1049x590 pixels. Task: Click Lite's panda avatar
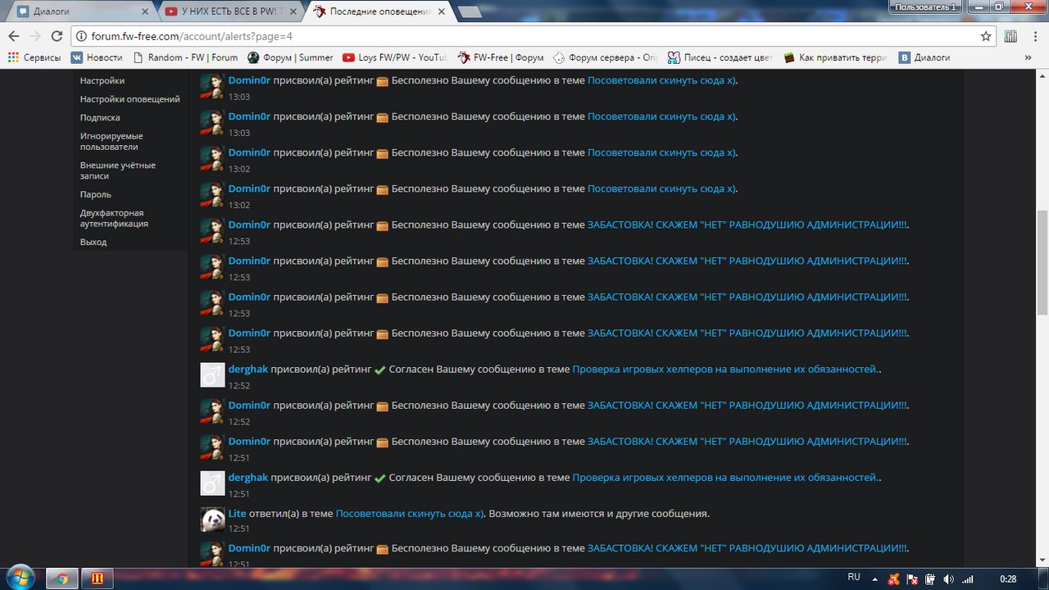(x=212, y=520)
